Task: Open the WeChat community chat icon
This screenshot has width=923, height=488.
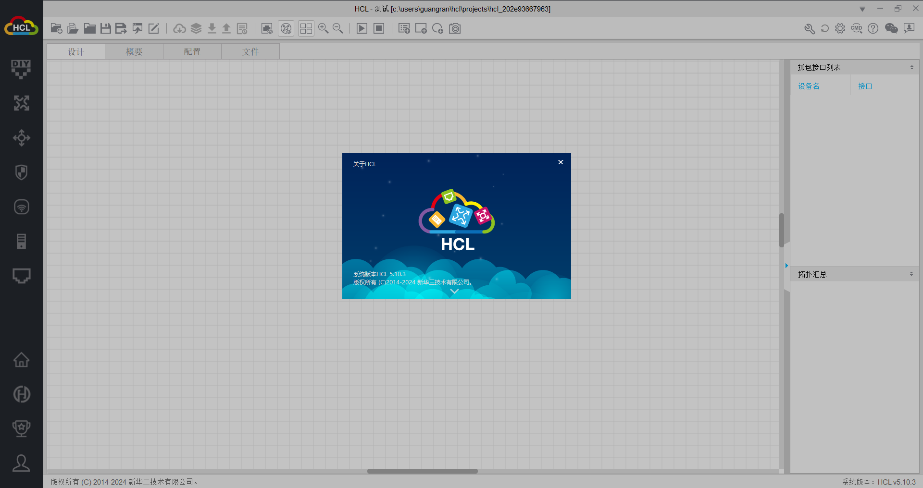Action: (x=891, y=28)
